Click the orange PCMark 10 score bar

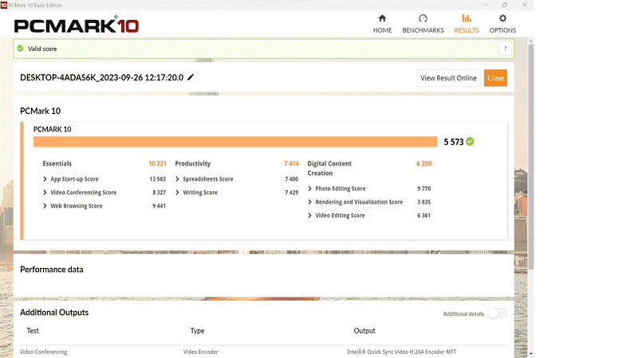(235, 142)
